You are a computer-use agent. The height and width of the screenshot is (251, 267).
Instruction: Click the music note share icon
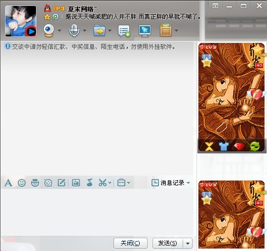coord(89,182)
